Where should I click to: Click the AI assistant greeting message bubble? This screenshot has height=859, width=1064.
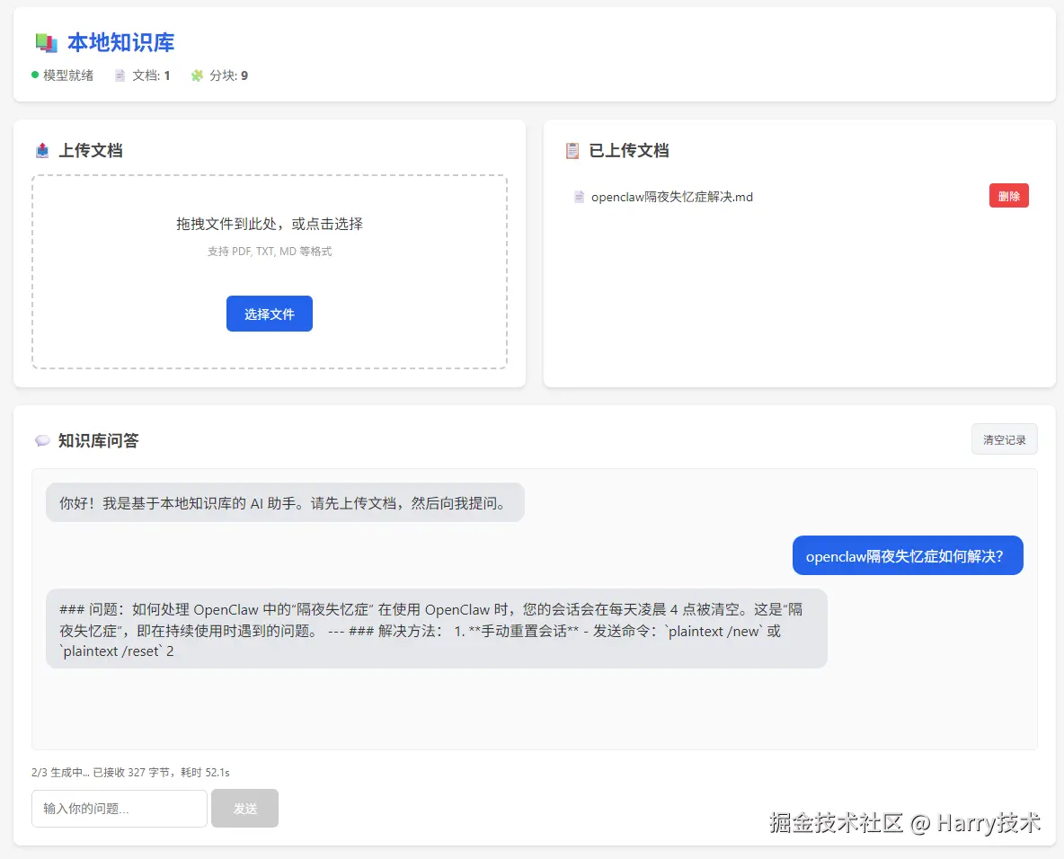285,503
